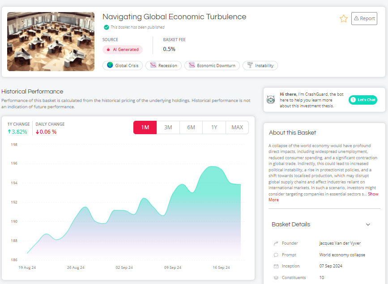Switch chart to 6M range
This screenshot has width=388, height=284.
click(191, 127)
